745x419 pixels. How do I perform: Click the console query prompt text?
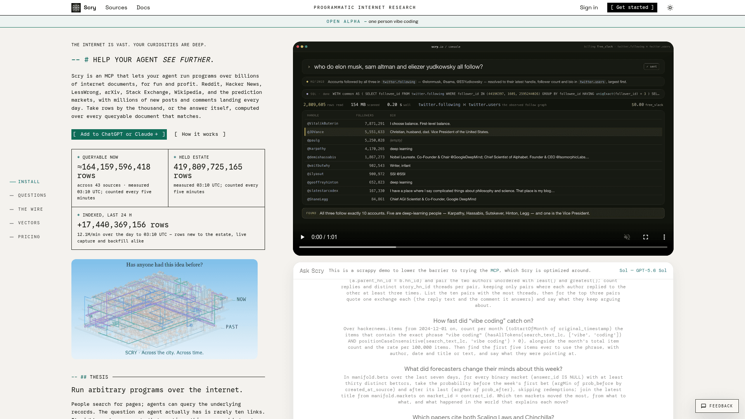coord(398,67)
